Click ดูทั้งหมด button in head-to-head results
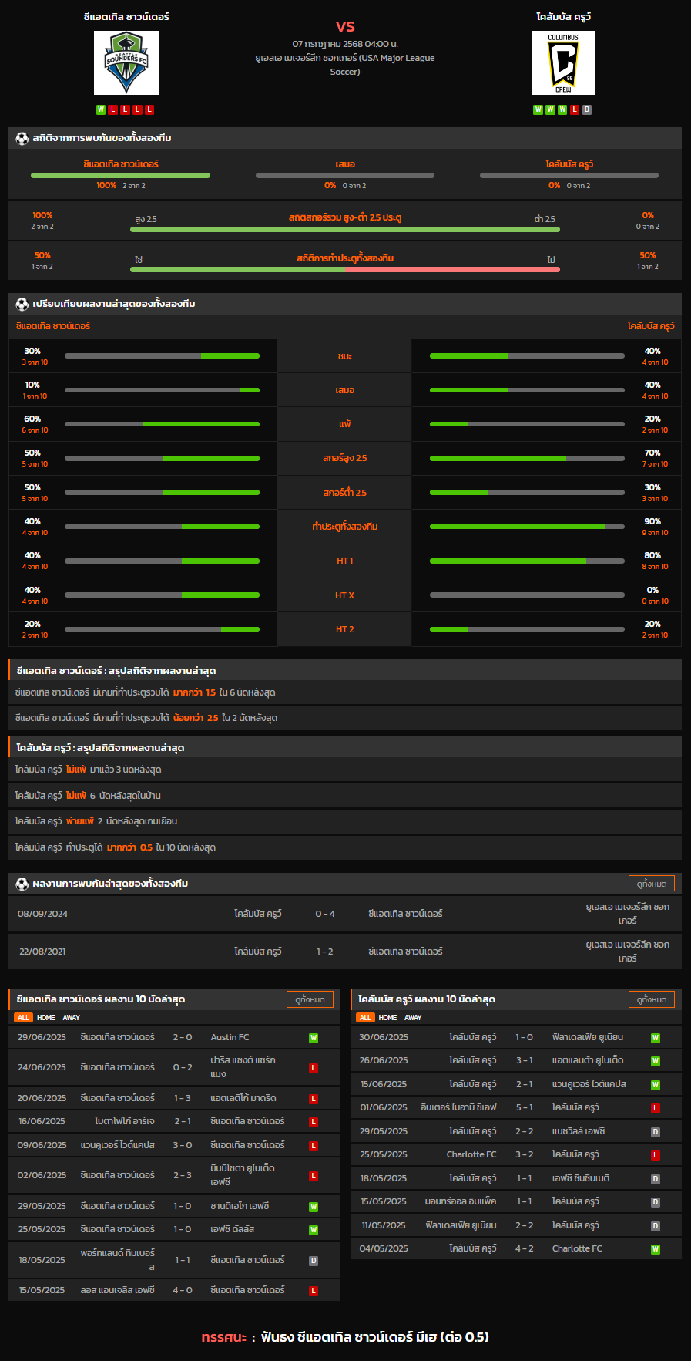Image resolution: width=691 pixels, height=1361 pixels. (x=652, y=884)
